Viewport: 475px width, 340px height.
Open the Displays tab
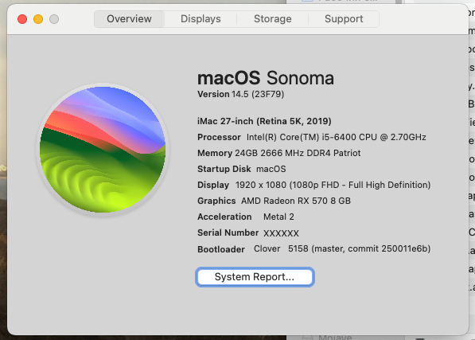[201, 19]
